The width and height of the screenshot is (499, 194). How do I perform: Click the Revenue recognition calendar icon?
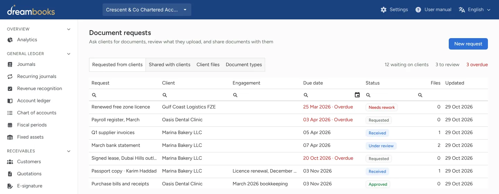click(10, 89)
